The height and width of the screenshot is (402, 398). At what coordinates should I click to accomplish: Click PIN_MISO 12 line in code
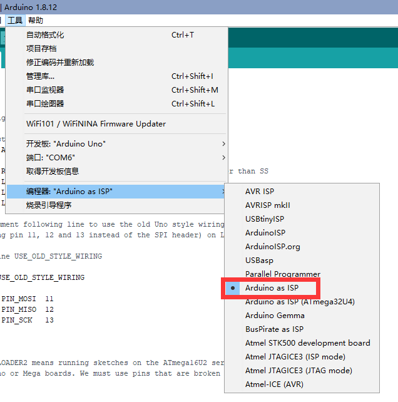point(27,309)
